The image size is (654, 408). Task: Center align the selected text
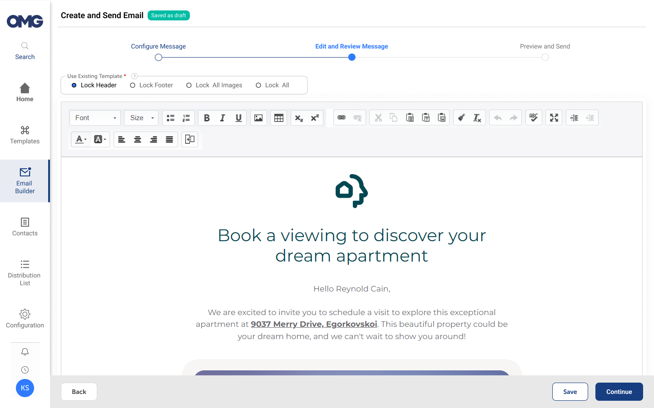point(138,140)
